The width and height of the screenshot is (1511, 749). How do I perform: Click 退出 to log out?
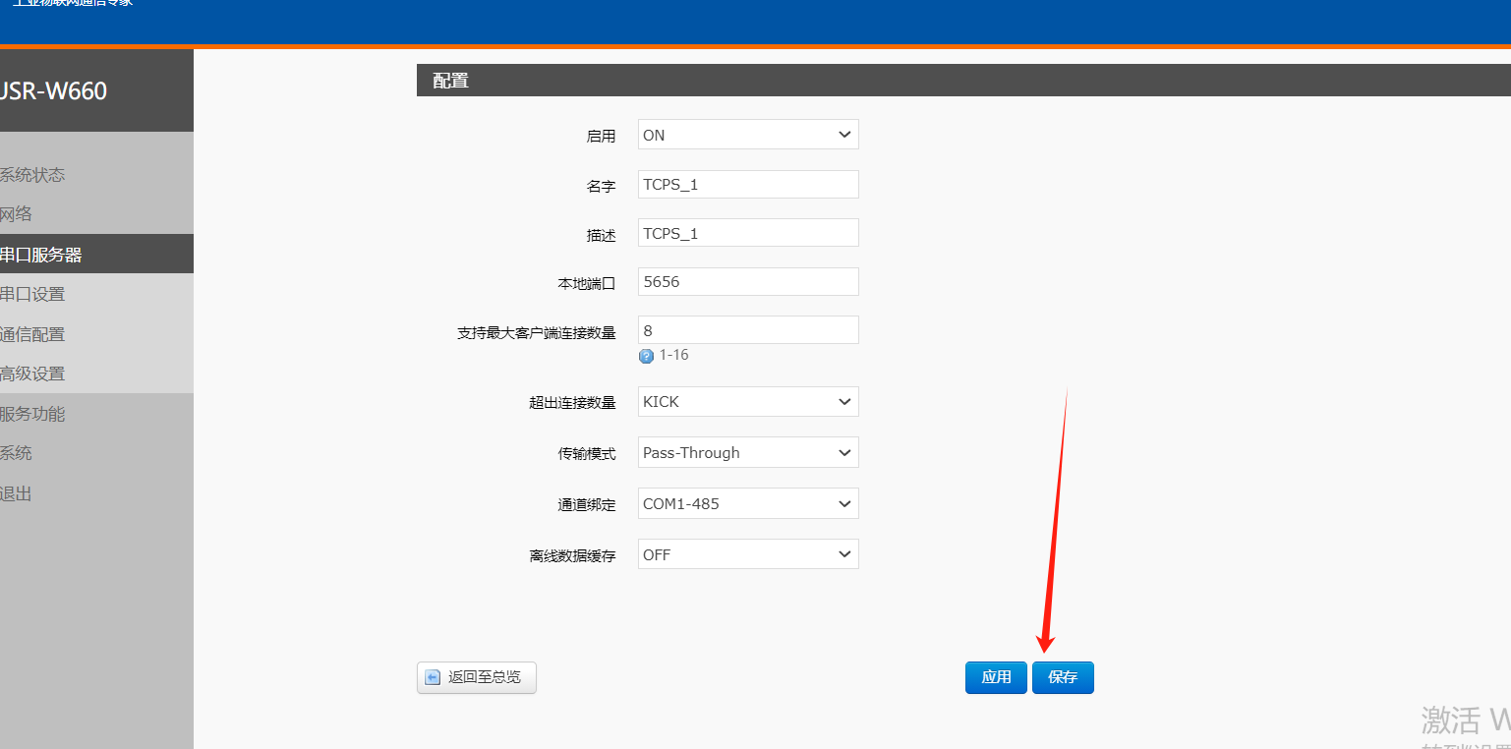coord(18,493)
